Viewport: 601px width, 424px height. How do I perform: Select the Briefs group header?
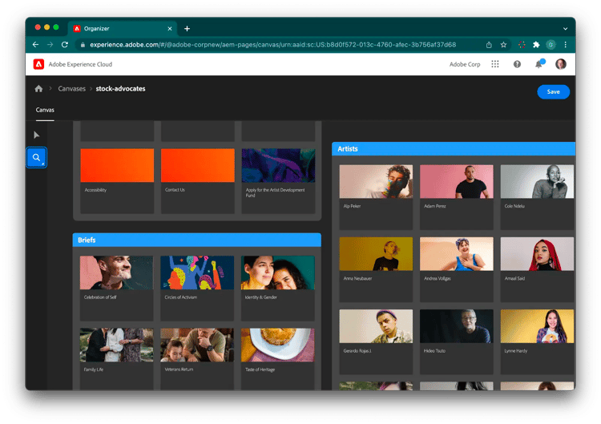pyautogui.click(x=196, y=240)
